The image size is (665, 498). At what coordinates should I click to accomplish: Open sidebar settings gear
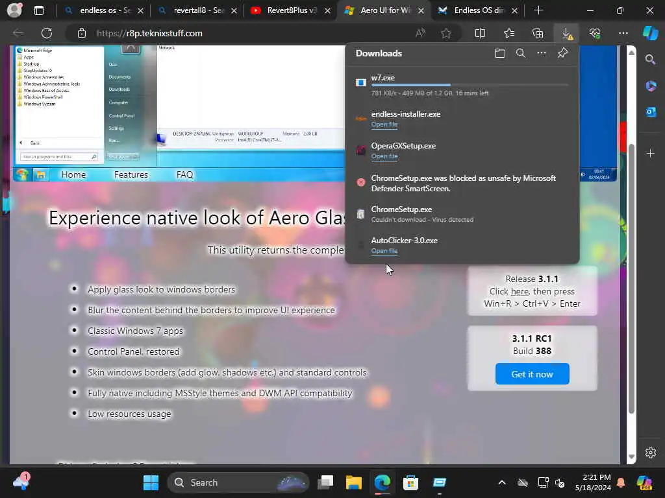(651, 452)
